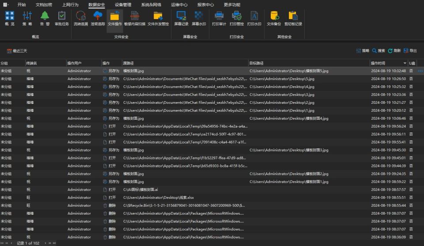Screen dimensions: 424x246
Task: Open 文件外发管控 outgoing file control
Action: [158, 19]
